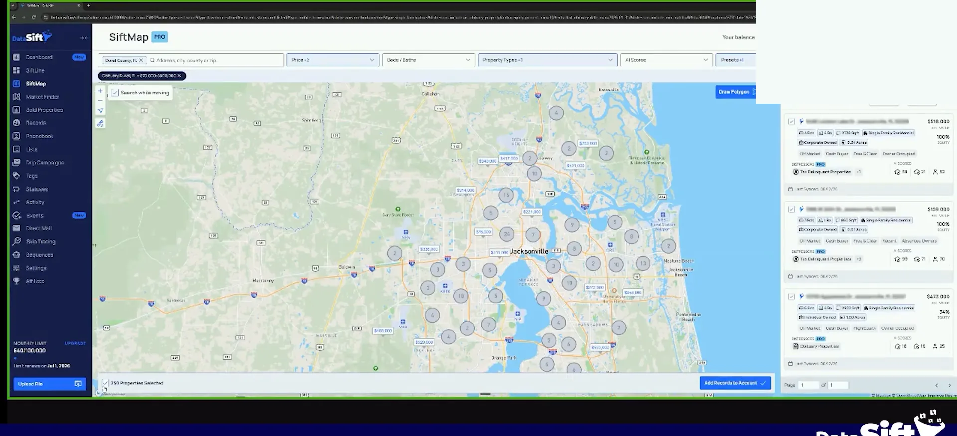Remove the Duval County, FL search chip

[x=141, y=60]
